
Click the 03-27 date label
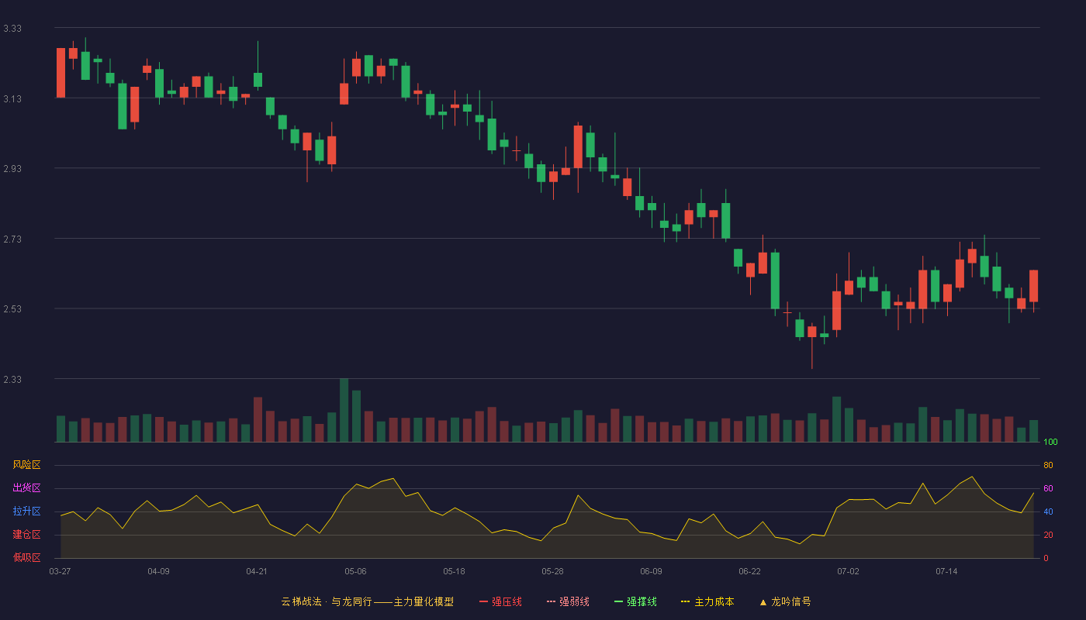(x=60, y=571)
